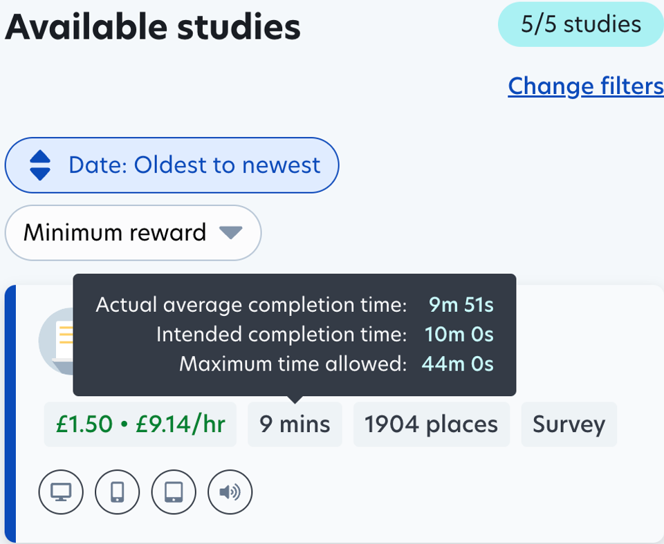
Task: Click the audio-required speaker icon
Action: click(x=229, y=492)
